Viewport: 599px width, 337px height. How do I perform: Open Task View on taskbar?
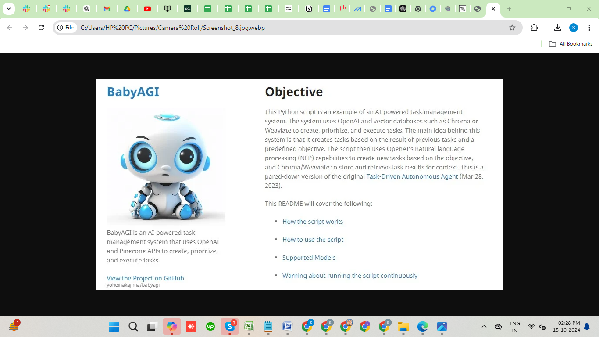[152, 326]
